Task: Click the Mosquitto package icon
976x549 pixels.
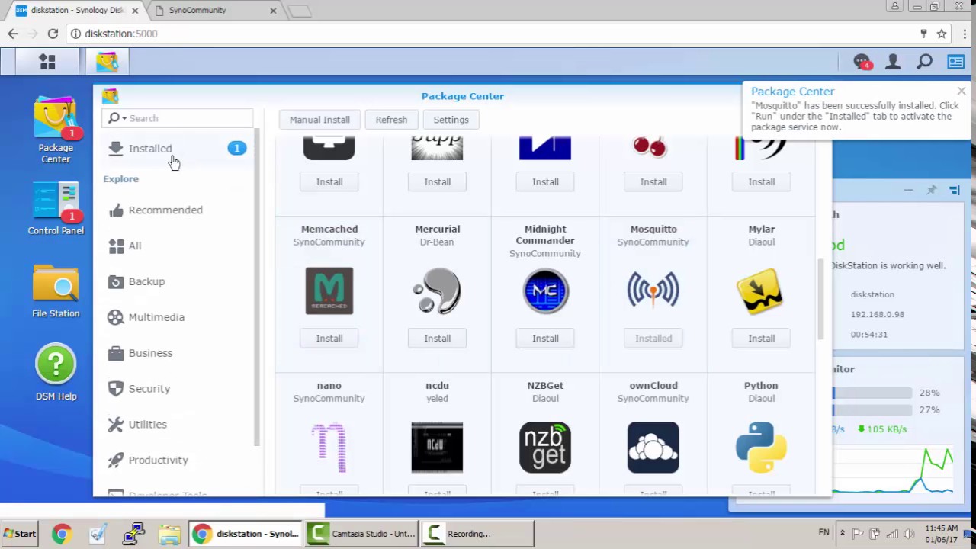Action: (x=653, y=291)
